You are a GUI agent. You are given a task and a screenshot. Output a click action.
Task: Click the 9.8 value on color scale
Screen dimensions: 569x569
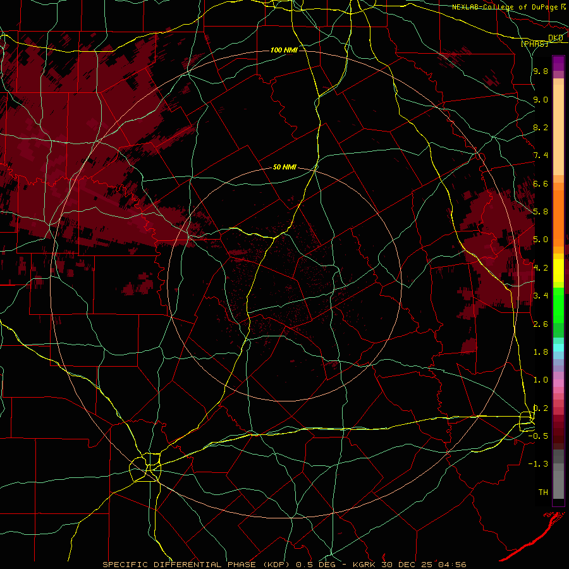tap(541, 71)
